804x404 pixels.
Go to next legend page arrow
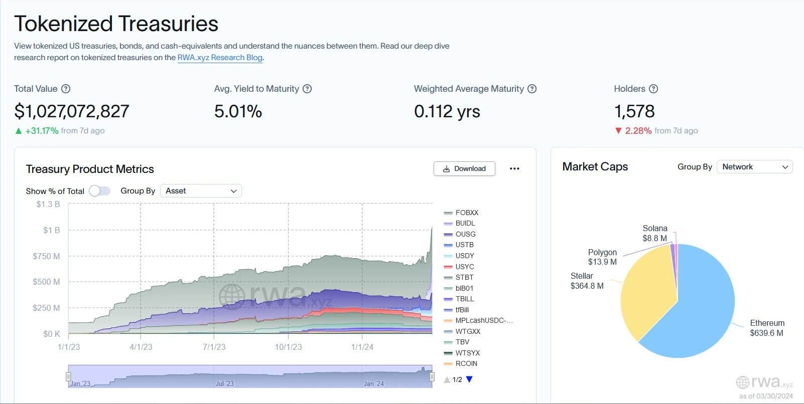(469, 379)
